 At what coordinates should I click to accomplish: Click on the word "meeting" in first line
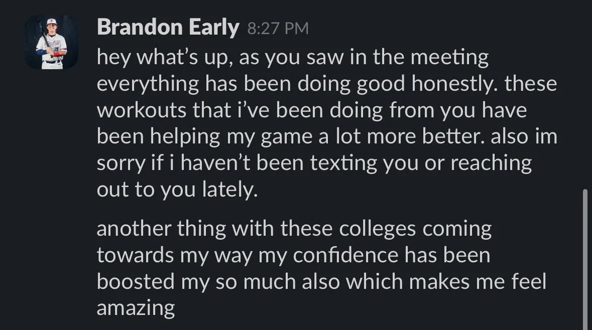tap(449, 58)
